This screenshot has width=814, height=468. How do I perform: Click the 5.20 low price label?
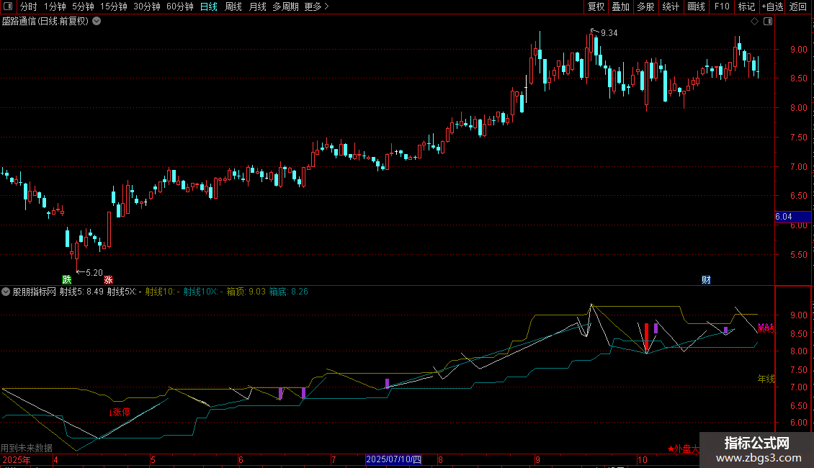click(x=94, y=272)
